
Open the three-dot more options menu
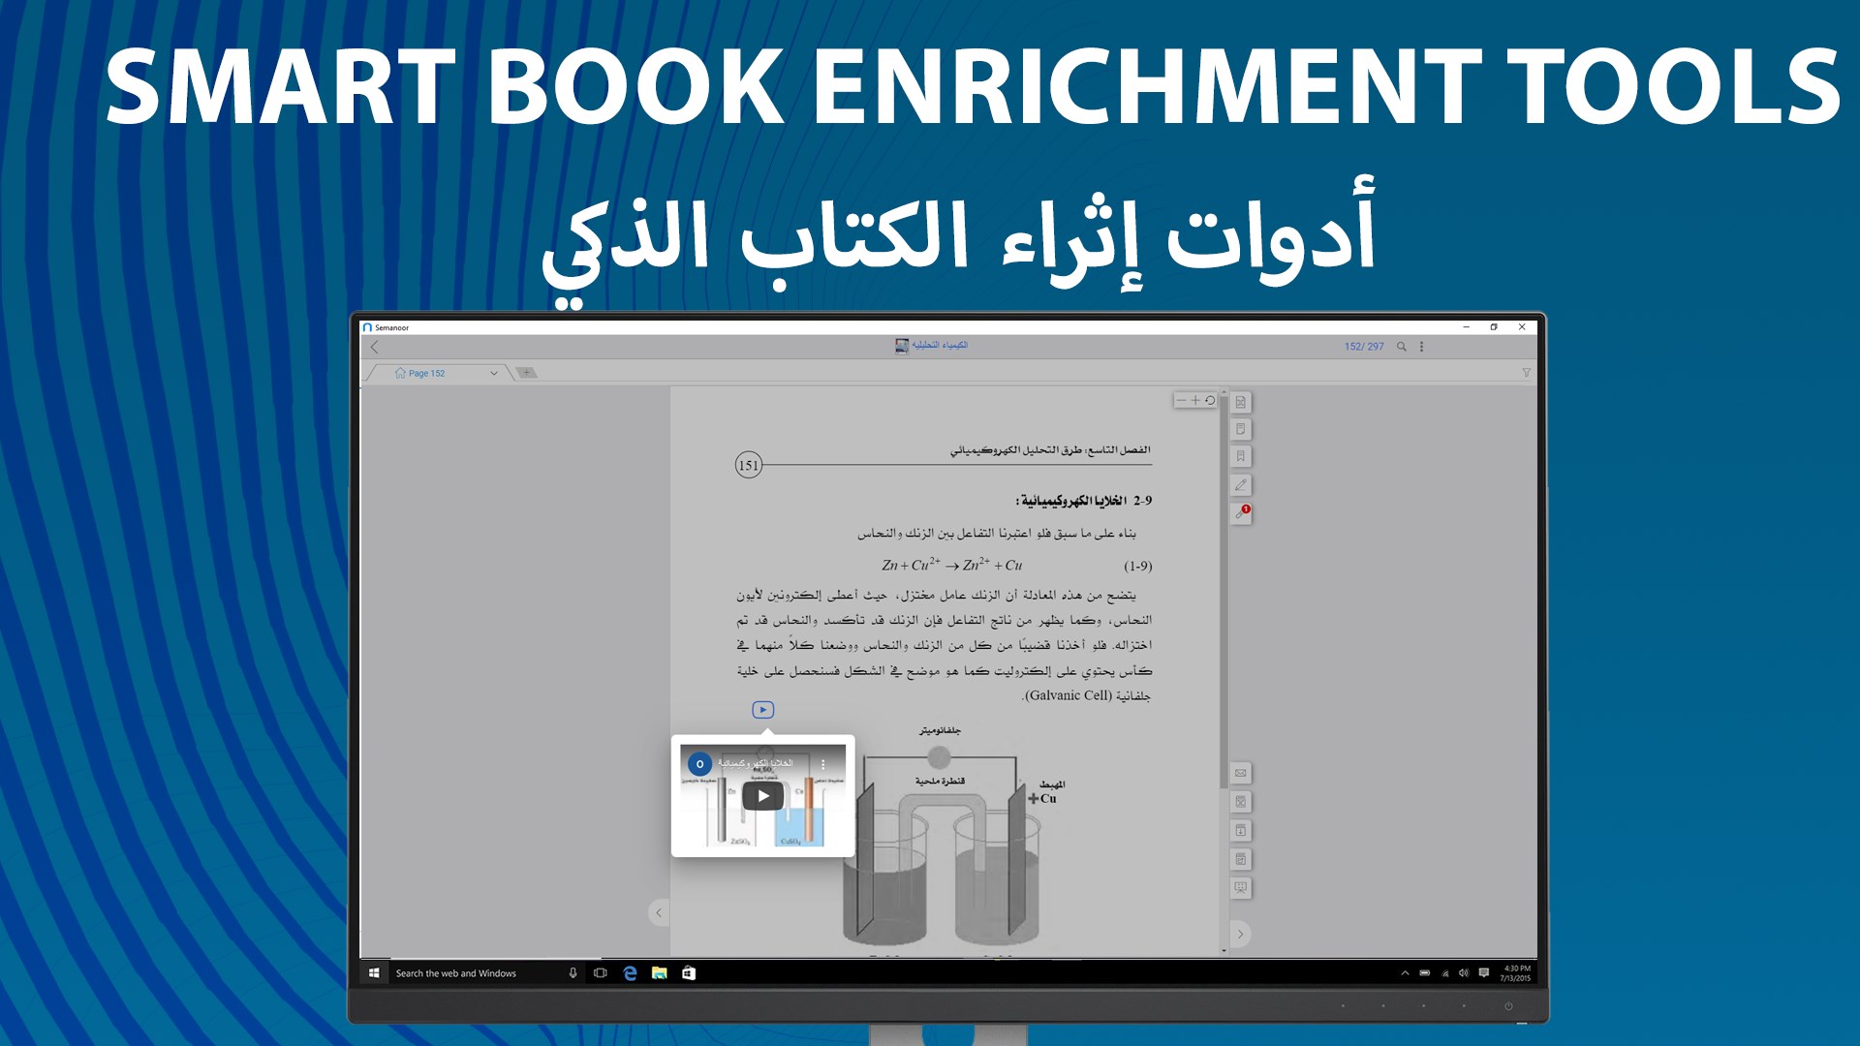pyautogui.click(x=1421, y=347)
